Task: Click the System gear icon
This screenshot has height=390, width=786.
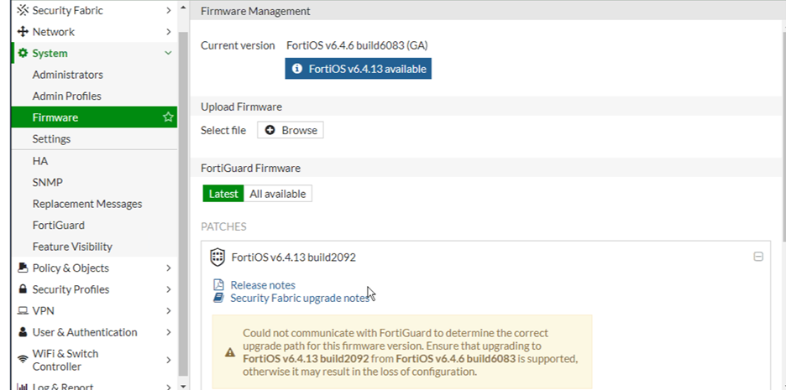Action: [x=23, y=54]
